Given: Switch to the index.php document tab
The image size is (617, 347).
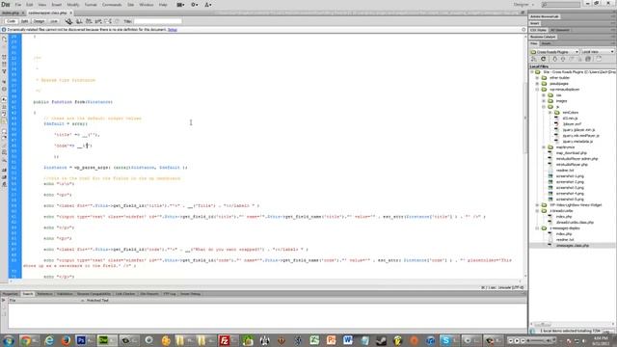Looking at the screenshot, I should (x=11, y=13).
